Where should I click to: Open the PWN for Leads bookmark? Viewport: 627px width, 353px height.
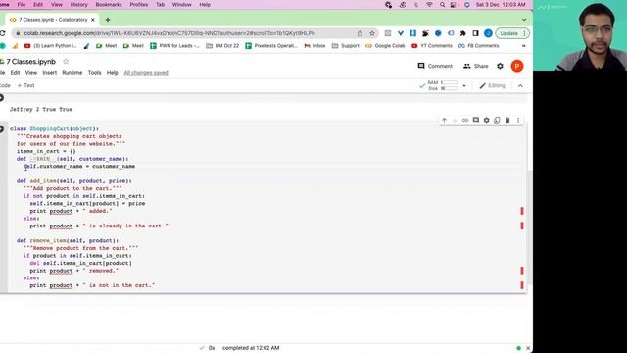pyautogui.click(x=174, y=46)
